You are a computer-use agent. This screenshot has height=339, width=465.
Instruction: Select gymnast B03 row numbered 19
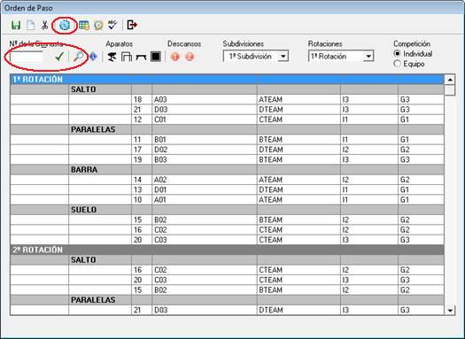(227, 159)
